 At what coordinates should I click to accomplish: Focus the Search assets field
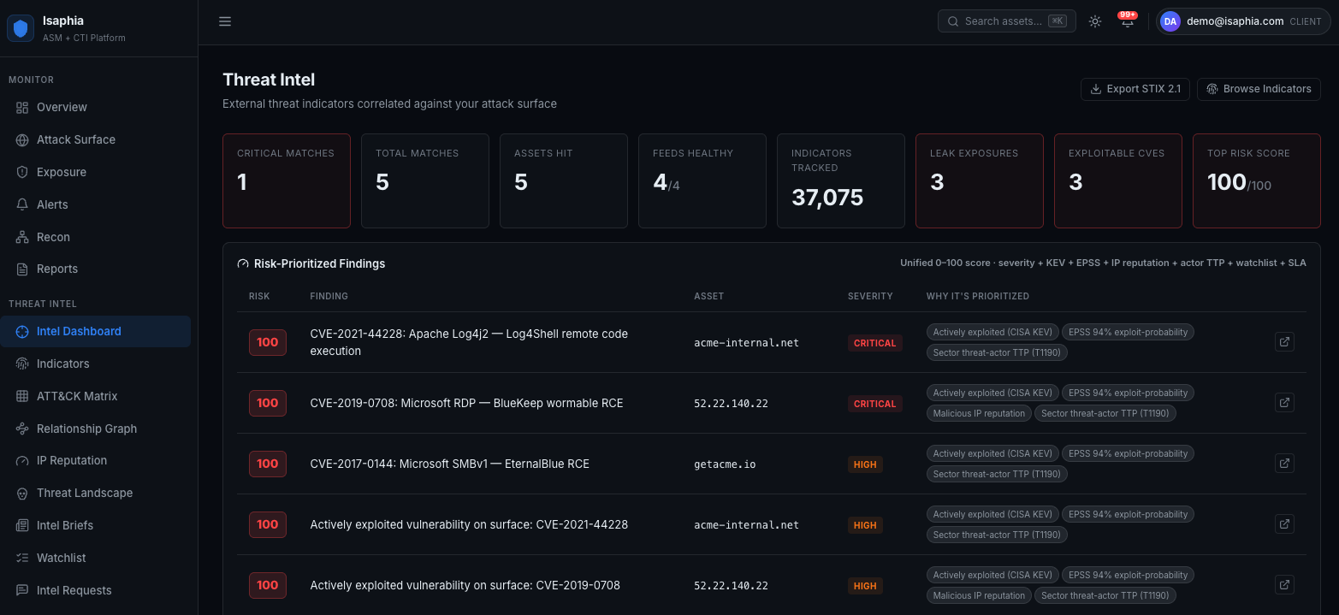(x=1007, y=21)
